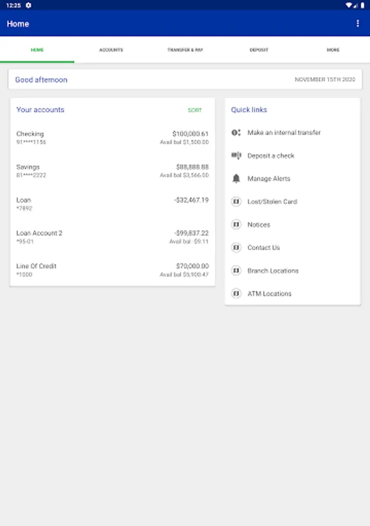
Task: Sort the accounts list
Action: 195,110
